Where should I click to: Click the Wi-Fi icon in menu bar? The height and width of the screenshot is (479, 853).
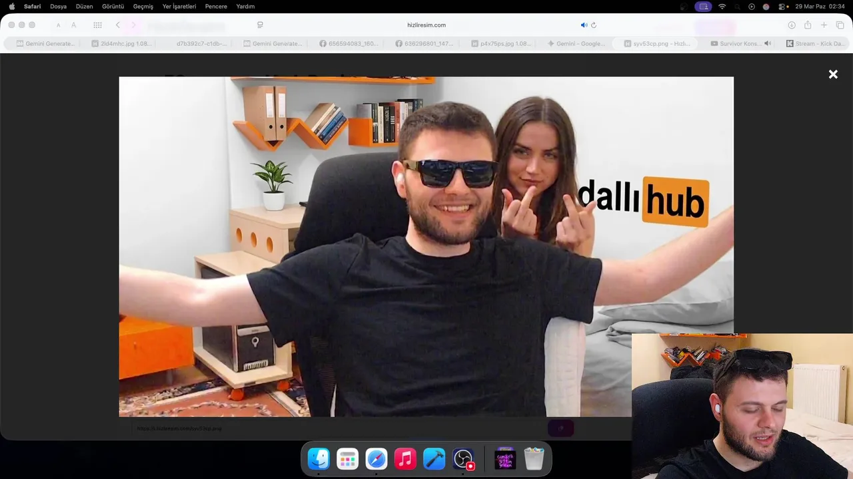[722, 7]
